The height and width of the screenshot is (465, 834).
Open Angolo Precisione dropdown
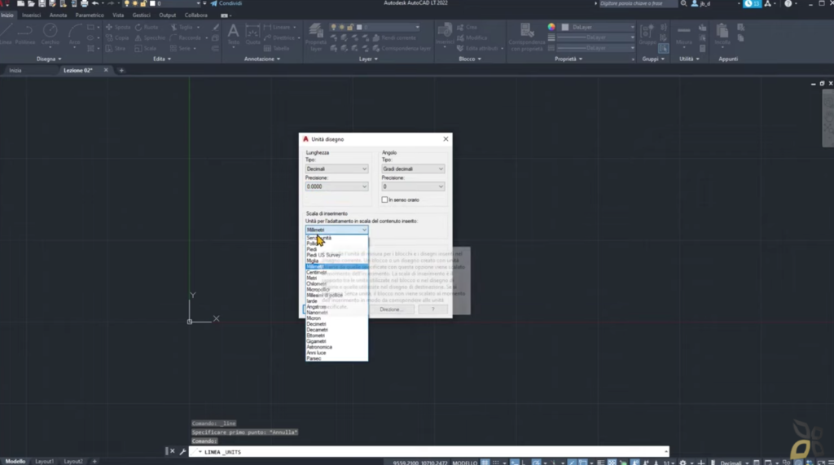pos(413,186)
